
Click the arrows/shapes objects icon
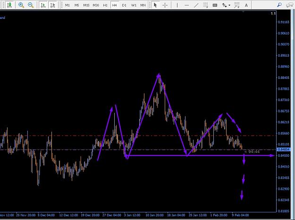click(x=224, y=5)
